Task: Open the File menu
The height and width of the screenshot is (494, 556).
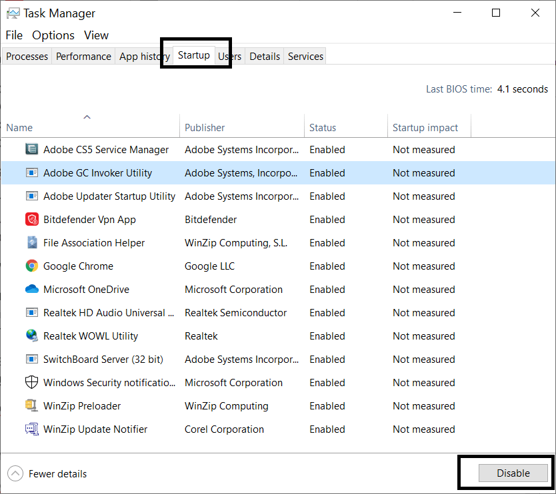Action: (13, 35)
